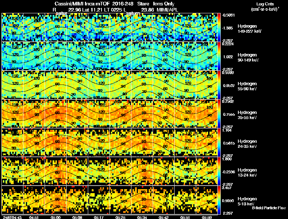Click the "-1.385" color scale midpoint value
The image size is (288, 219).
pos(228,28)
